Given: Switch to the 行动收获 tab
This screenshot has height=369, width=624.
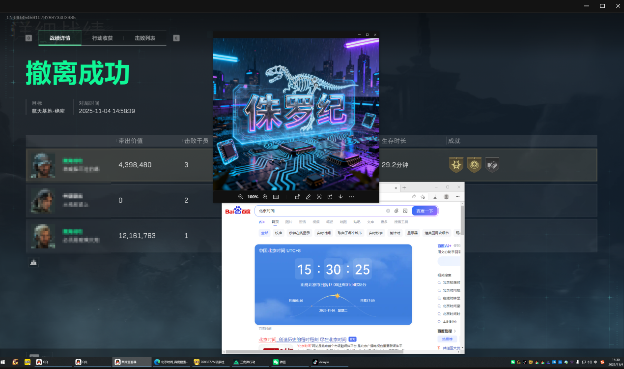Looking at the screenshot, I should [102, 38].
